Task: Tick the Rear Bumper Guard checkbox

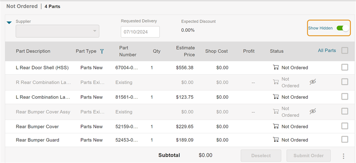Action: 344,139
